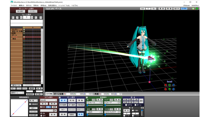Screen dimensions: 209x117
Task: Open the Effekseer menu
Action: [x=186, y=6]
